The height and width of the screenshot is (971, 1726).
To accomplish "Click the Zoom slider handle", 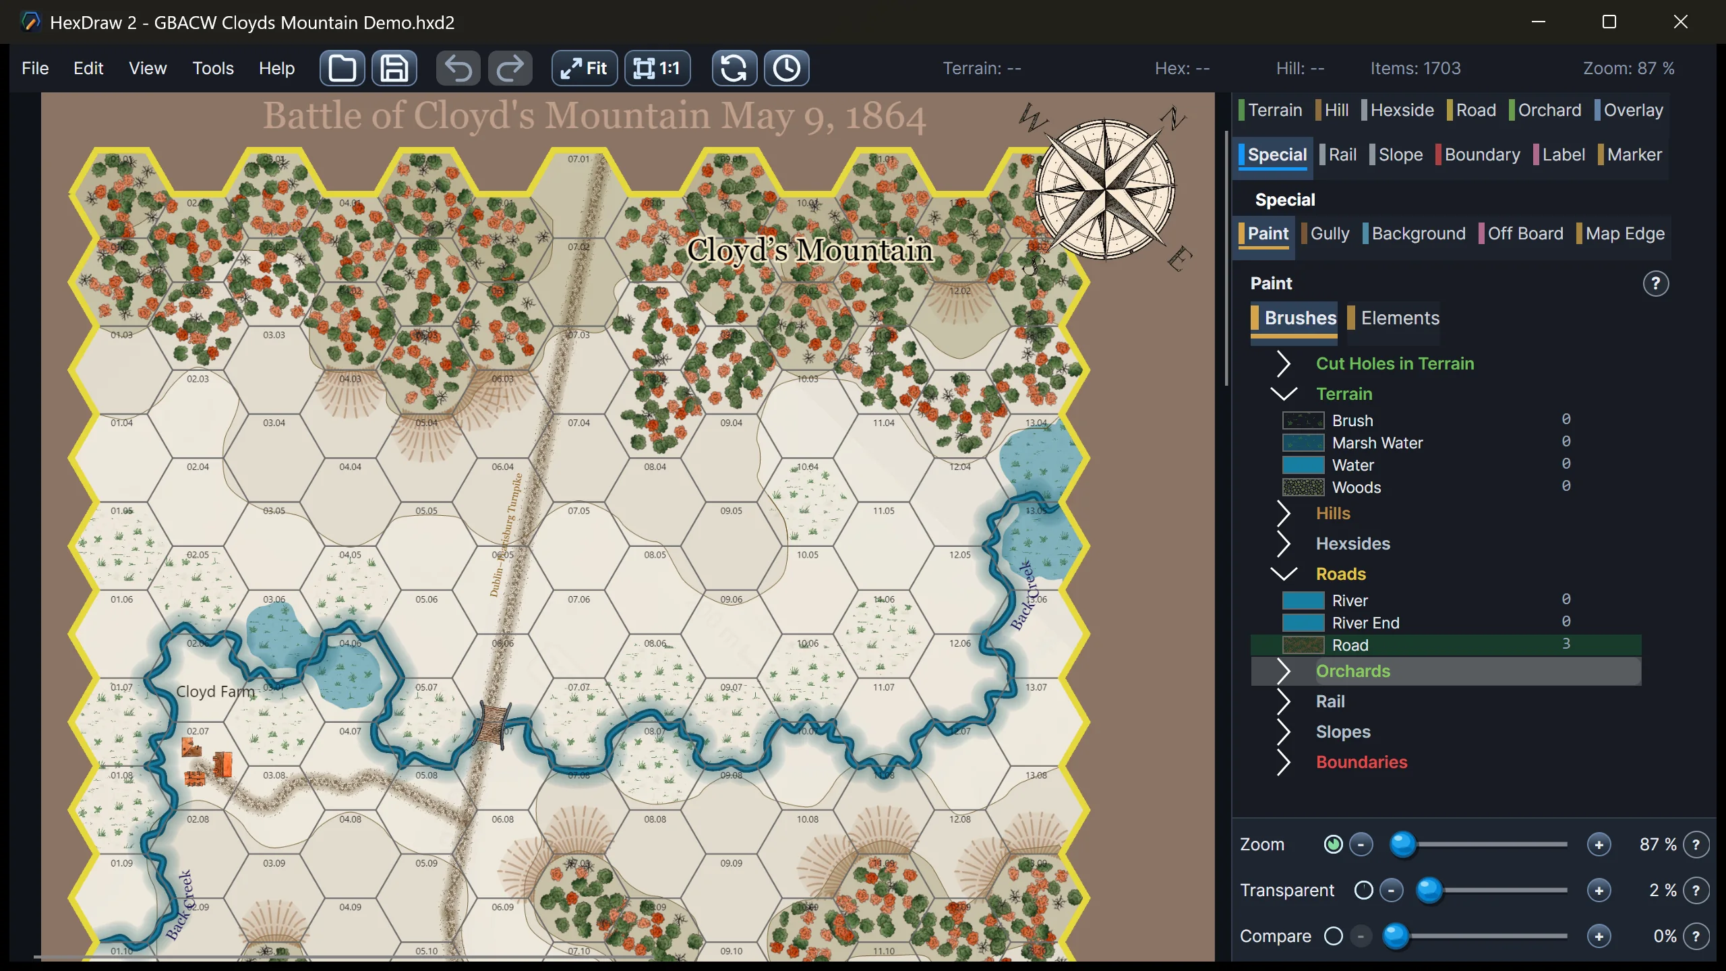I will click(1403, 844).
